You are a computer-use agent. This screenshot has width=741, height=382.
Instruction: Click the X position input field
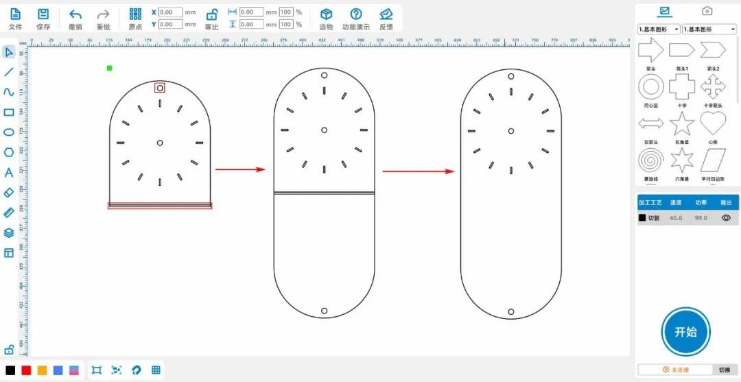coord(171,12)
